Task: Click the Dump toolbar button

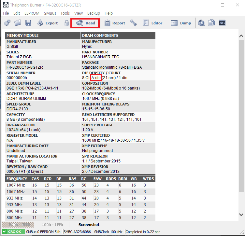Action: (181, 23)
